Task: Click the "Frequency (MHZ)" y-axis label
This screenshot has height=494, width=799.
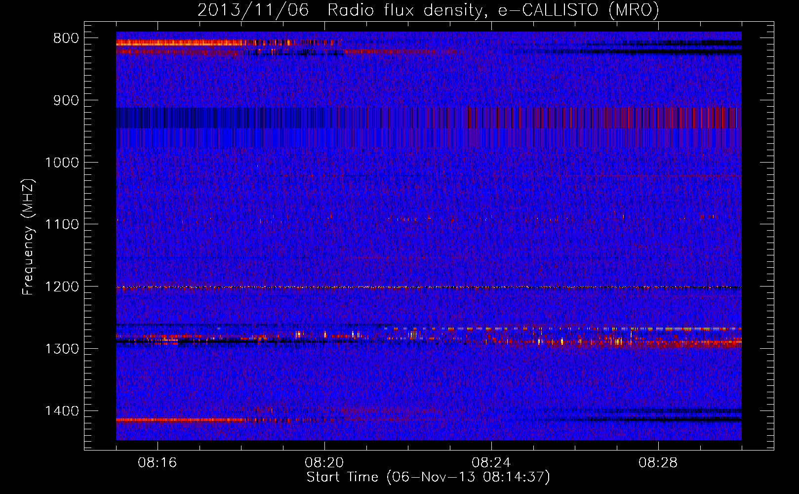Action: point(28,238)
